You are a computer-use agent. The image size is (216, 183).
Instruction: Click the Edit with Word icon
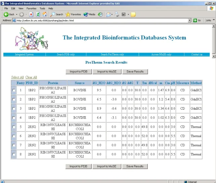(x=124, y=14)
